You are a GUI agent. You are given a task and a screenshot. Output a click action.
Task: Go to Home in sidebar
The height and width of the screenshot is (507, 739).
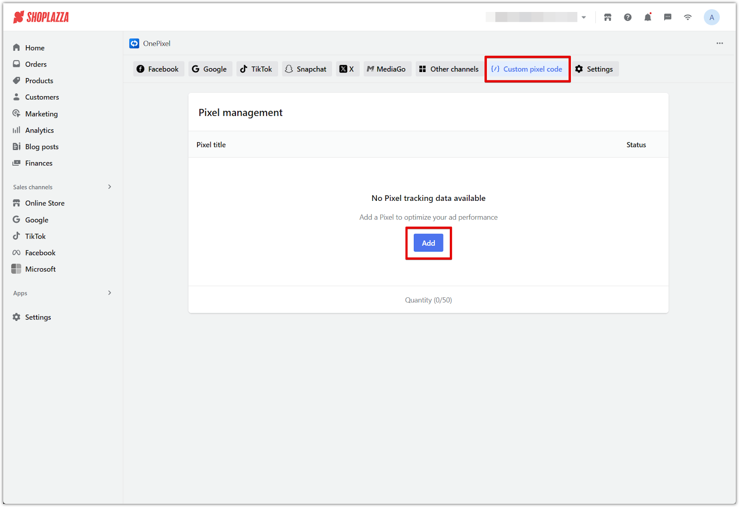click(x=35, y=48)
